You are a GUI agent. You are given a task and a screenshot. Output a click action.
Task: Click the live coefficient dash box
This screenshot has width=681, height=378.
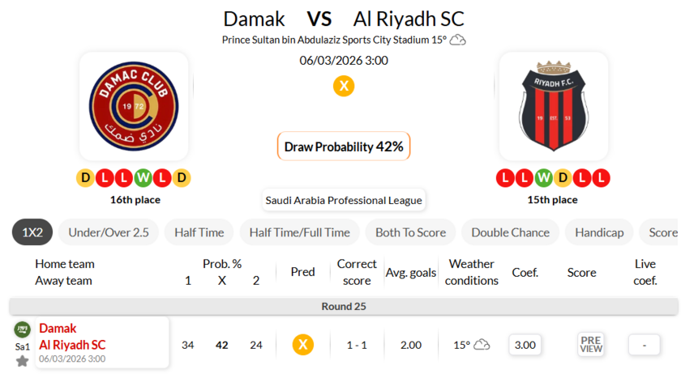coord(645,345)
